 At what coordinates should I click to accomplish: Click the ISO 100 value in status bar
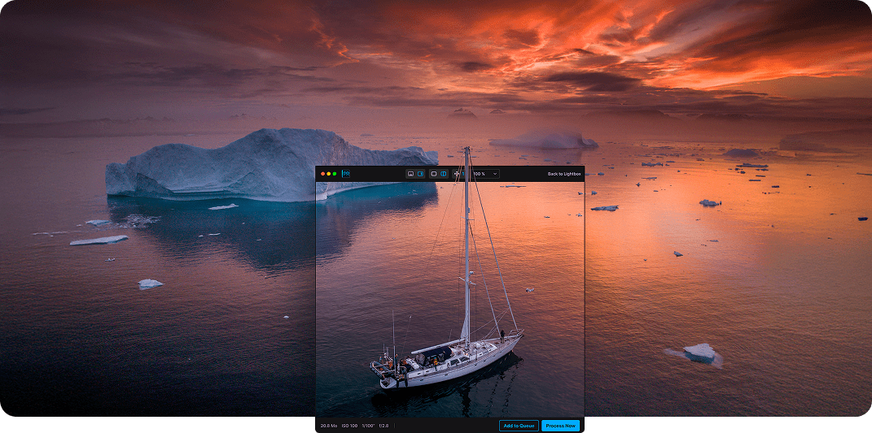(349, 426)
